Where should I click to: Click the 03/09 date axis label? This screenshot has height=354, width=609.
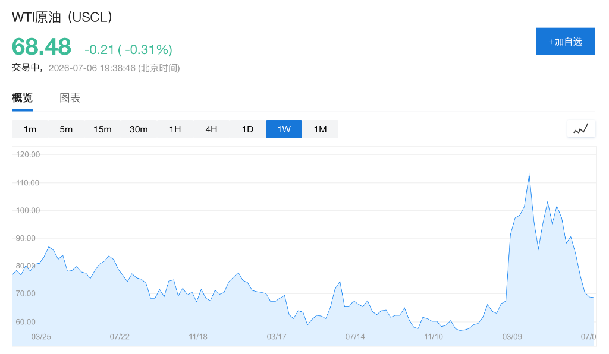tap(512, 337)
